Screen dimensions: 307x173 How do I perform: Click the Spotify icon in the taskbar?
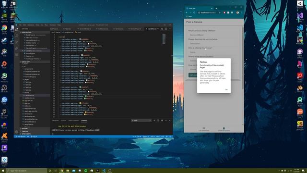[x=86, y=171]
